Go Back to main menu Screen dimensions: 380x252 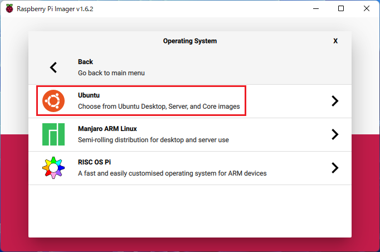point(190,67)
